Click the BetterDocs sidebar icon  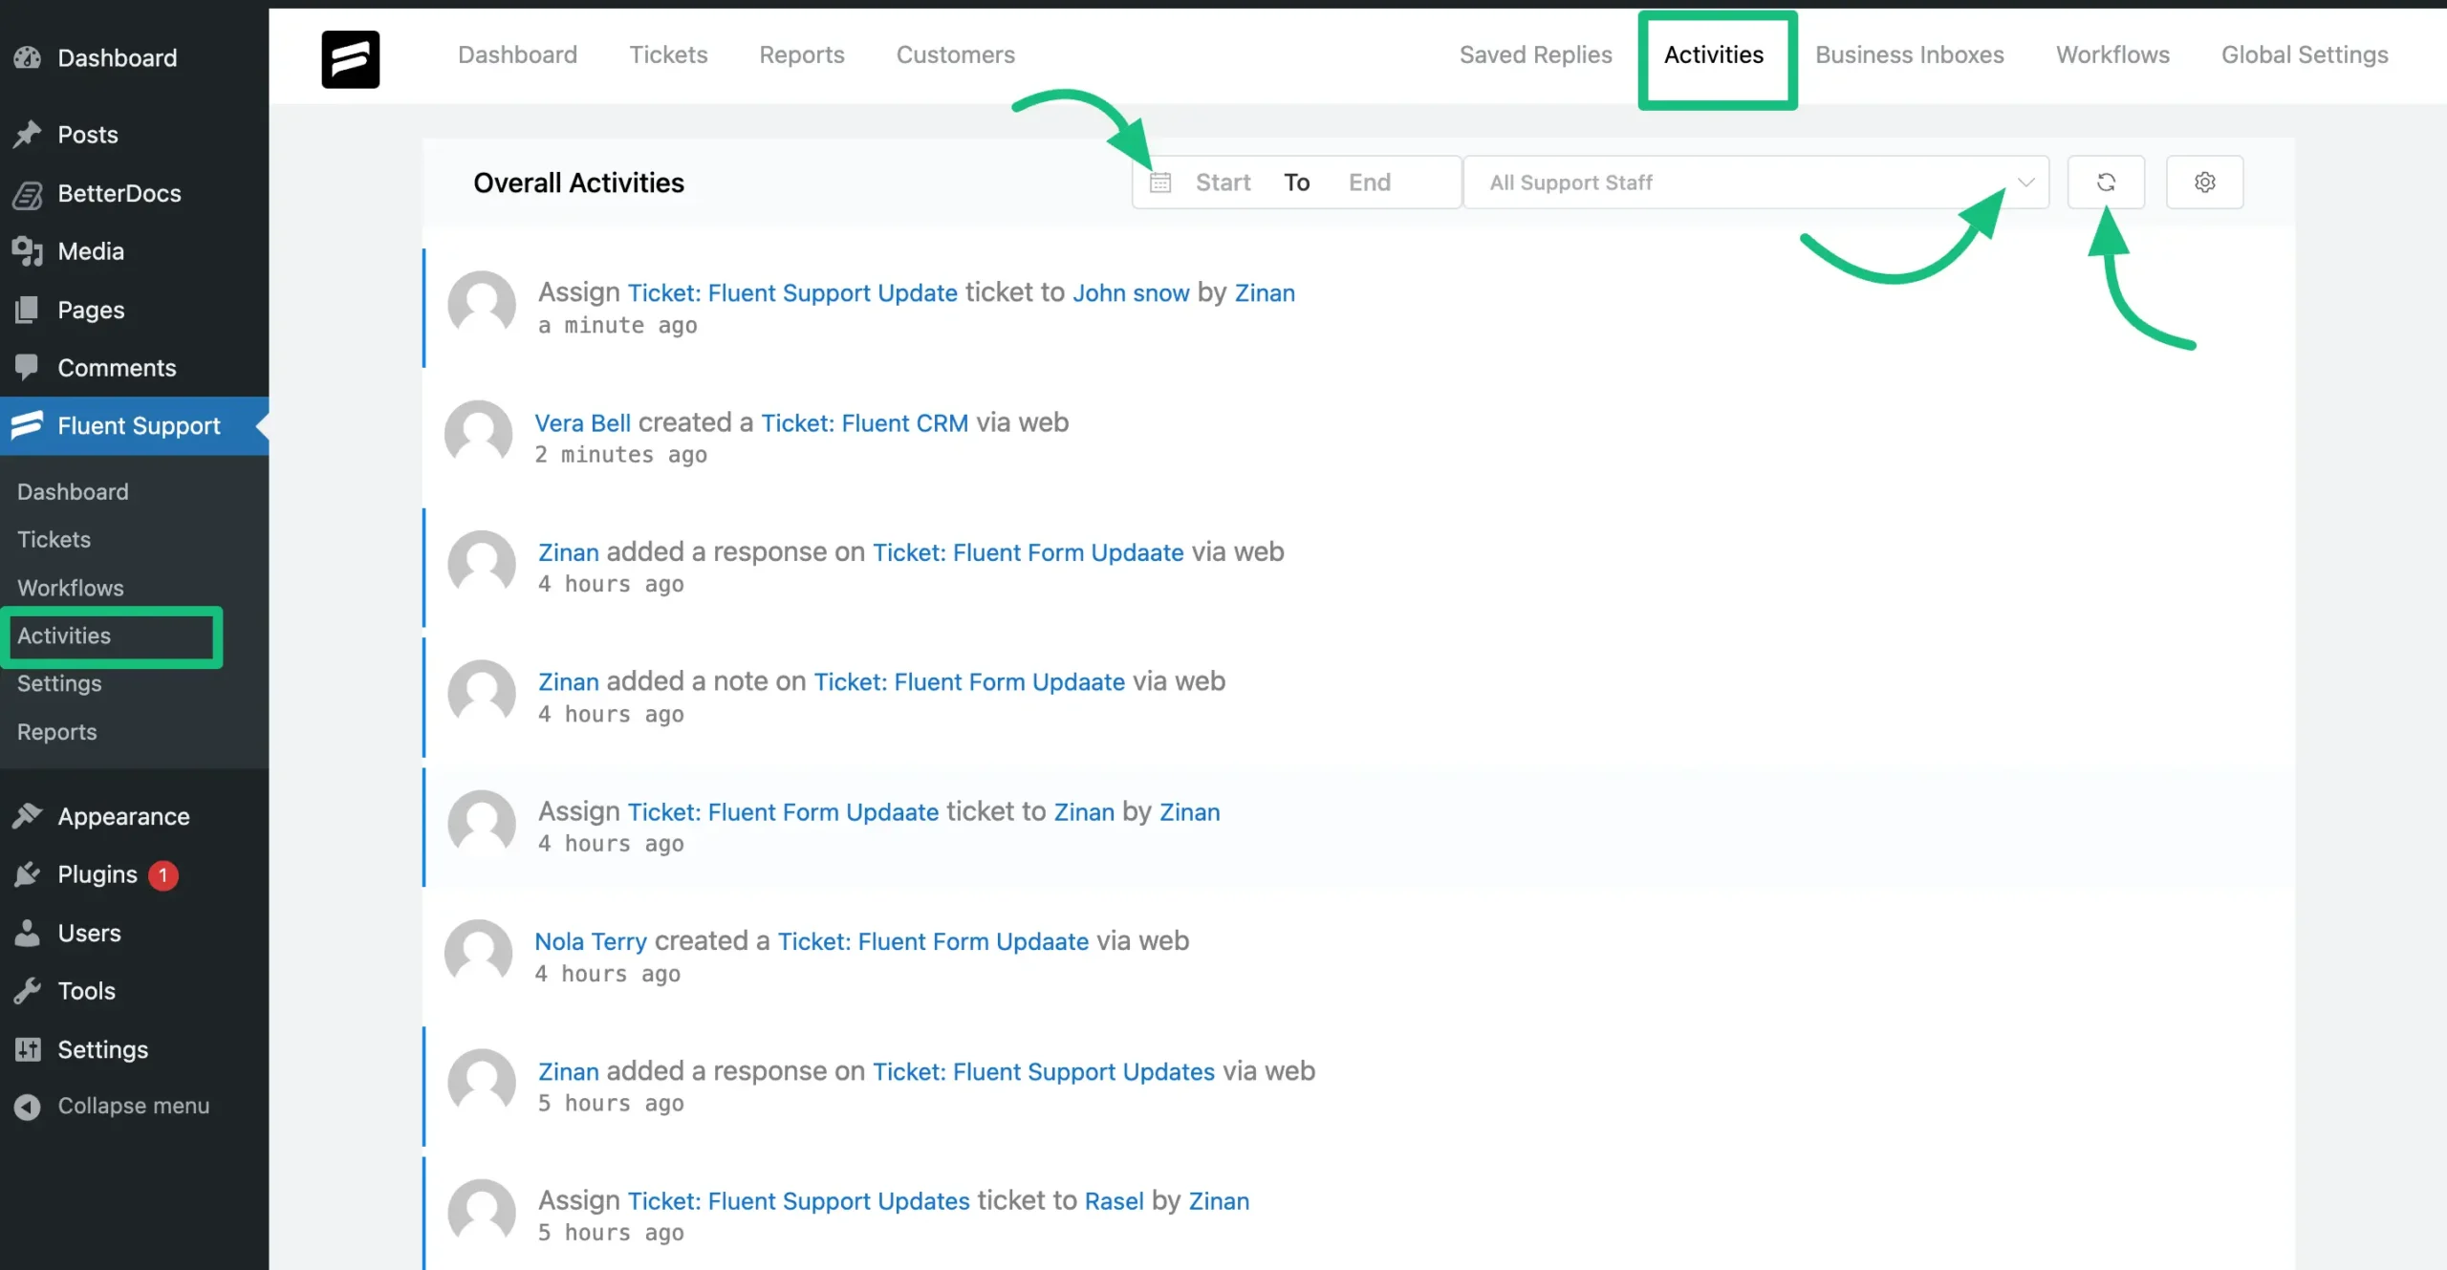pos(27,194)
